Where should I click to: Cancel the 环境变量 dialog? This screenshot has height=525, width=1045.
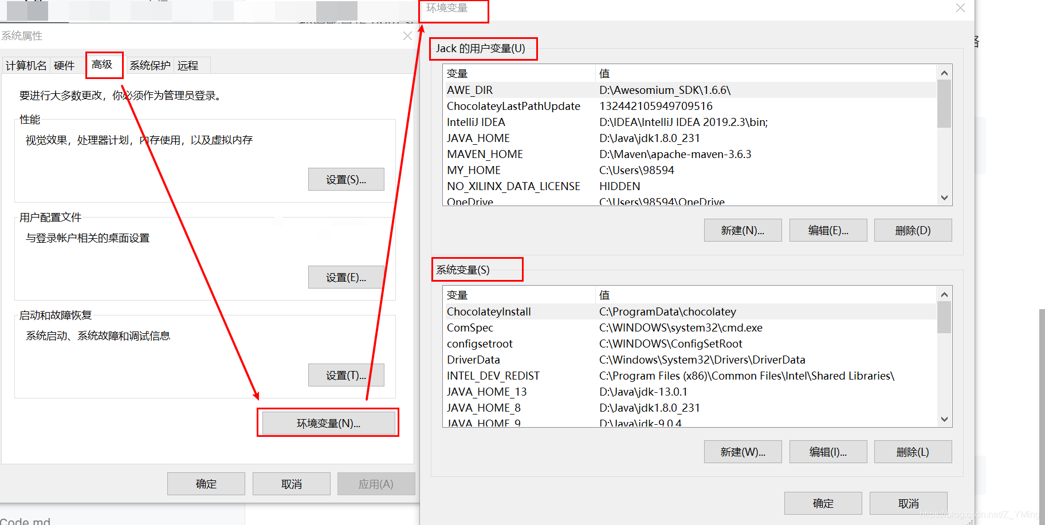(909, 503)
